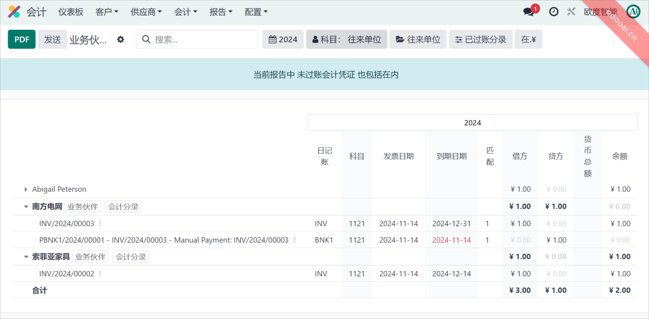Click the Odoo accounting app logo
Image resolution: width=649 pixels, height=319 pixels.
click(x=14, y=11)
